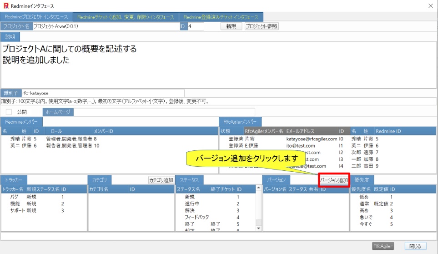Viewport: 438px width, 254px height.
Task: Click the RfcAgiler button at bottom
Action: 383,246
